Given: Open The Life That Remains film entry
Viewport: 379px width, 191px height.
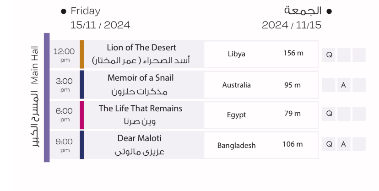Looking at the screenshot, I should [x=141, y=109].
